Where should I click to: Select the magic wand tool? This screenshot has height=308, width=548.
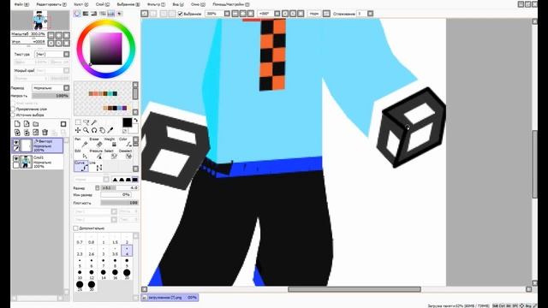pyautogui.click(x=94, y=122)
